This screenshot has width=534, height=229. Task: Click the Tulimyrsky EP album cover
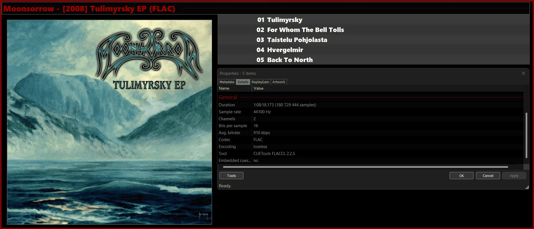(109, 122)
